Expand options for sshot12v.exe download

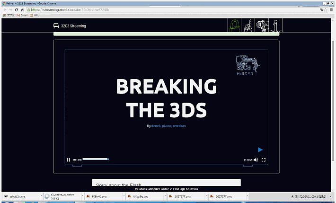41,195
